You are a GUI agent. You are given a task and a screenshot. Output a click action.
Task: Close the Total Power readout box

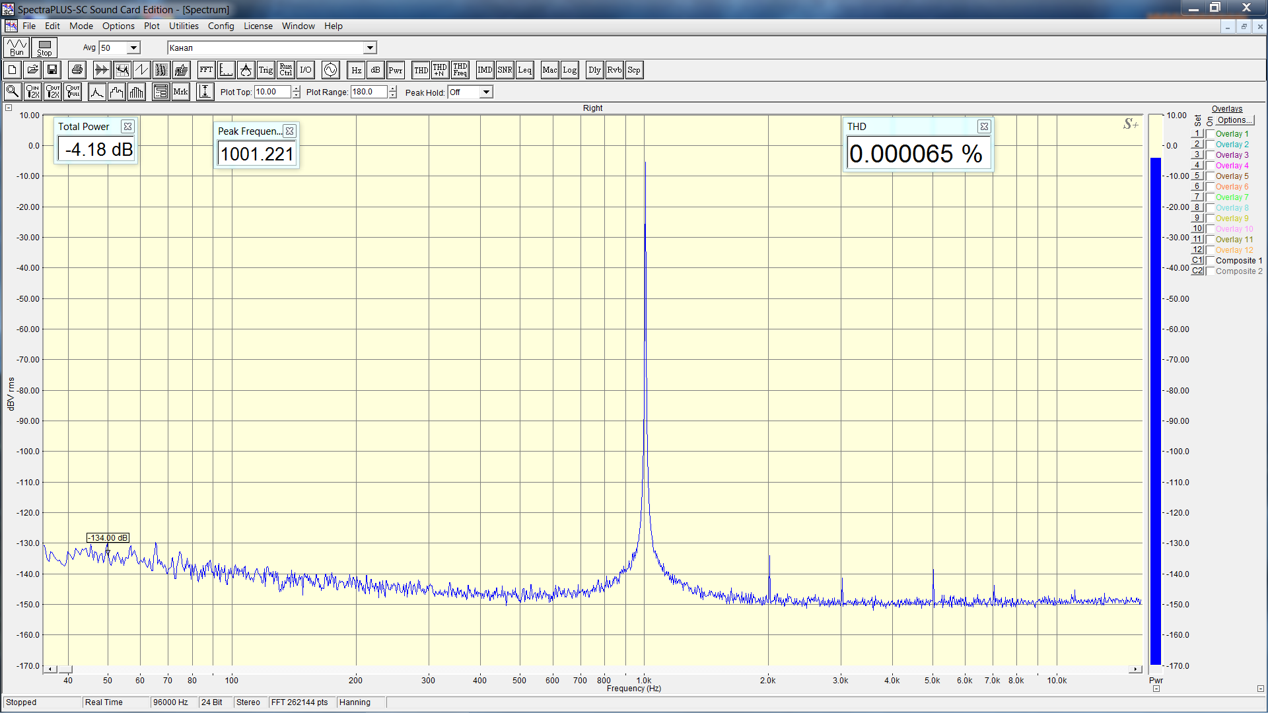point(128,127)
